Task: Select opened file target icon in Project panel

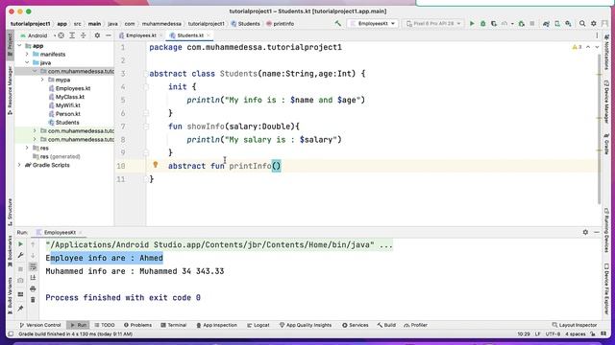Action: click(61, 35)
